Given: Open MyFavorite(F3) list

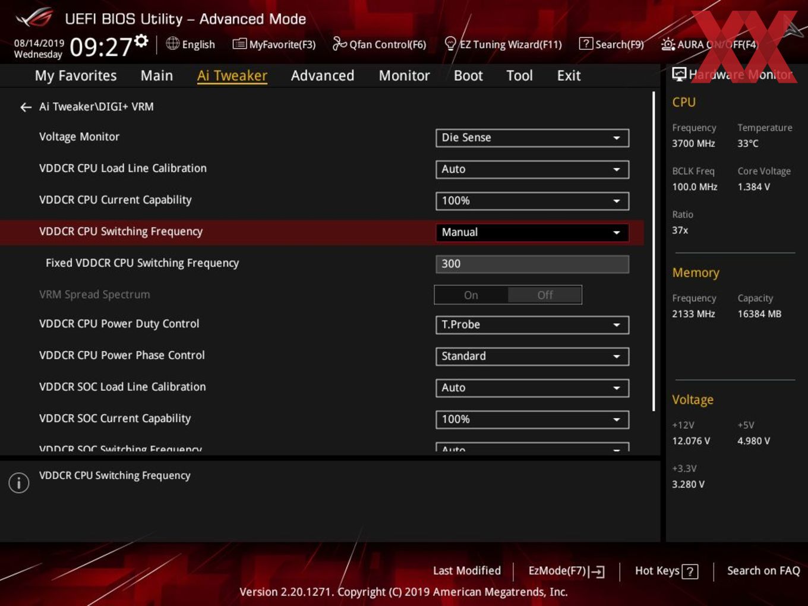Looking at the screenshot, I should (x=274, y=44).
